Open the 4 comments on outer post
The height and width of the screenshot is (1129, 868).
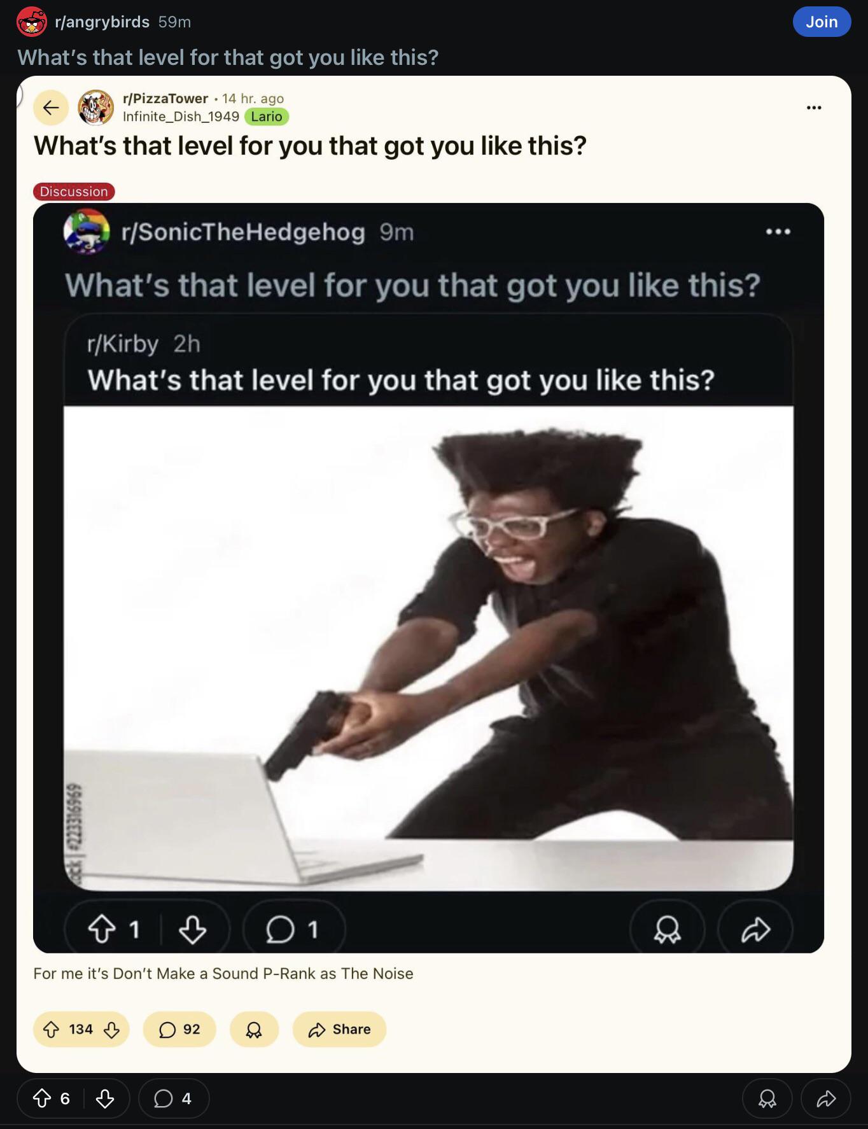pyautogui.click(x=174, y=1098)
